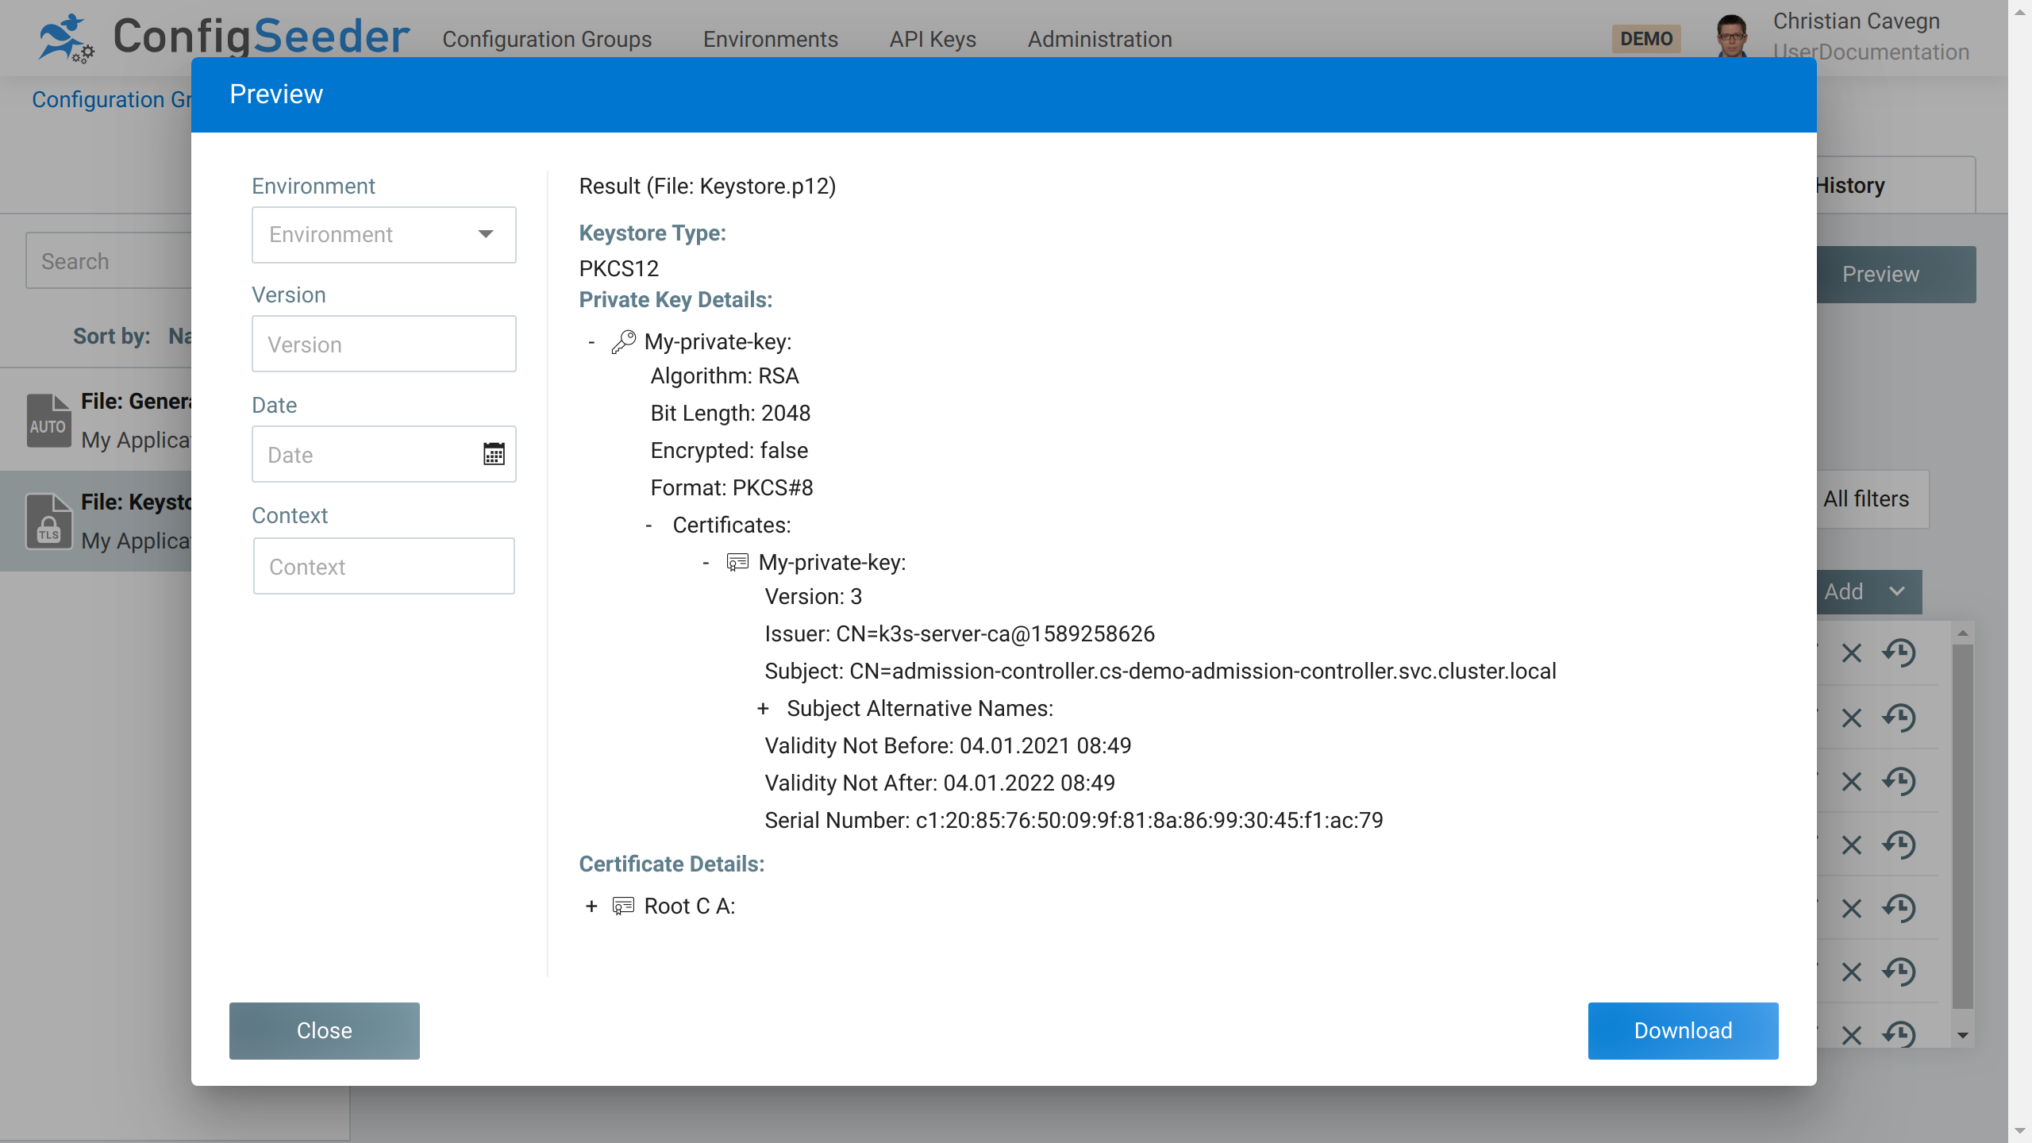The image size is (2032, 1143).
Task: Open the Administration menu item
Action: point(1099,39)
